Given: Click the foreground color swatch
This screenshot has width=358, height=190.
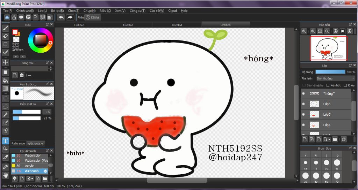Looking at the screenshot, I should pyautogui.click(x=15, y=32).
